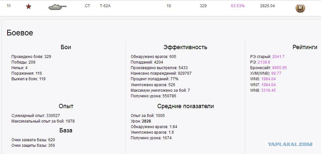The width and height of the screenshot is (321, 154).
Task: Click the red star USSR nation icon
Action: tap(28, 6)
